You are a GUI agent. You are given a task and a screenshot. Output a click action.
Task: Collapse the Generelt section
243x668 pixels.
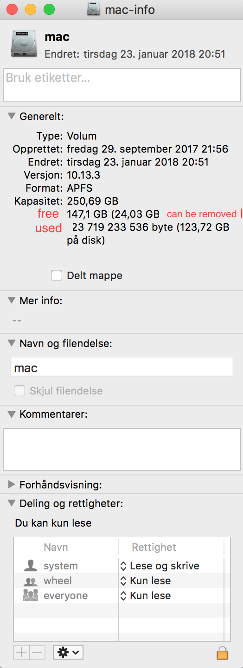coord(12,116)
